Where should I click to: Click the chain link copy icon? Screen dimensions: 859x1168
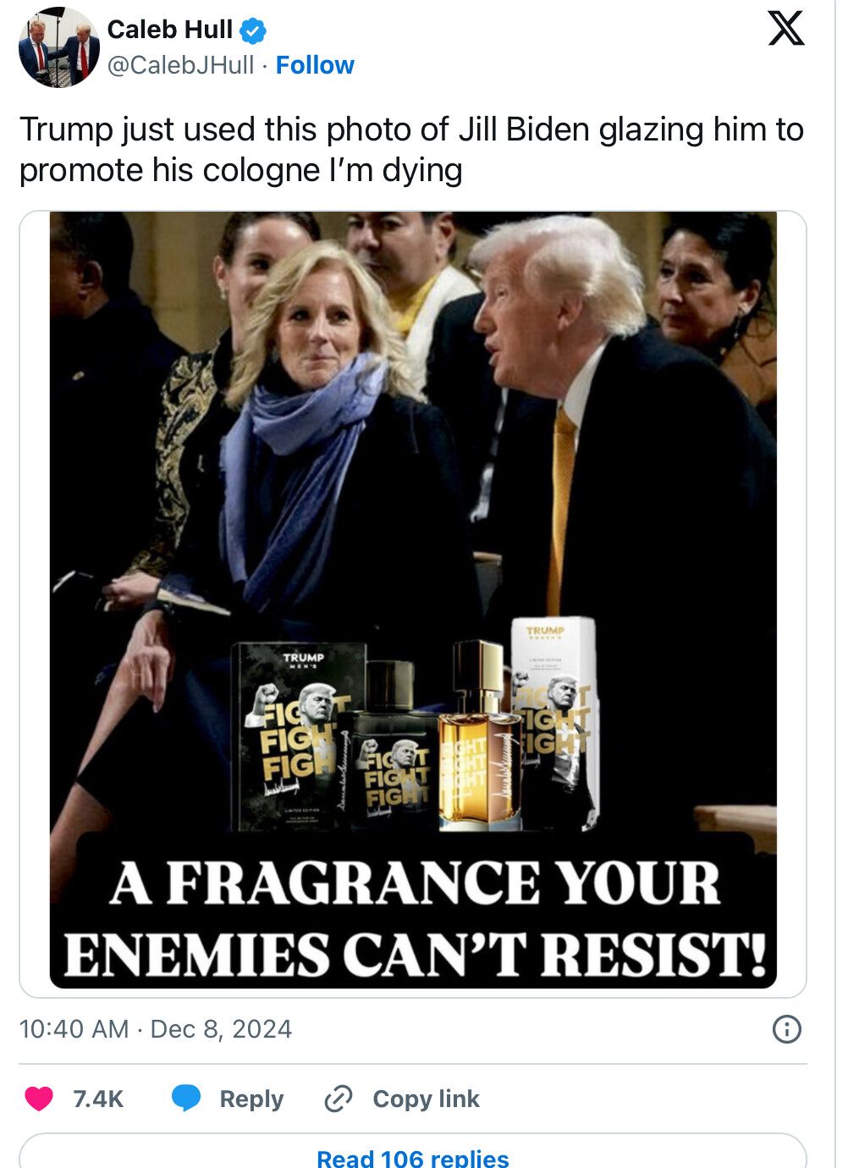[339, 1099]
